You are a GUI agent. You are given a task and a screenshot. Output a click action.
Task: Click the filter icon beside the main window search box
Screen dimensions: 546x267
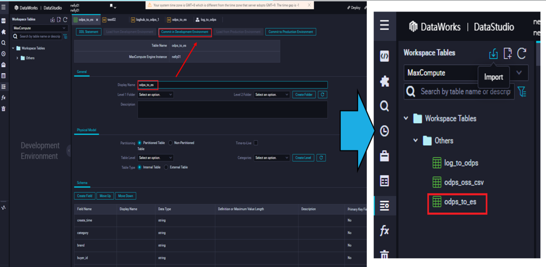point(65,36)
